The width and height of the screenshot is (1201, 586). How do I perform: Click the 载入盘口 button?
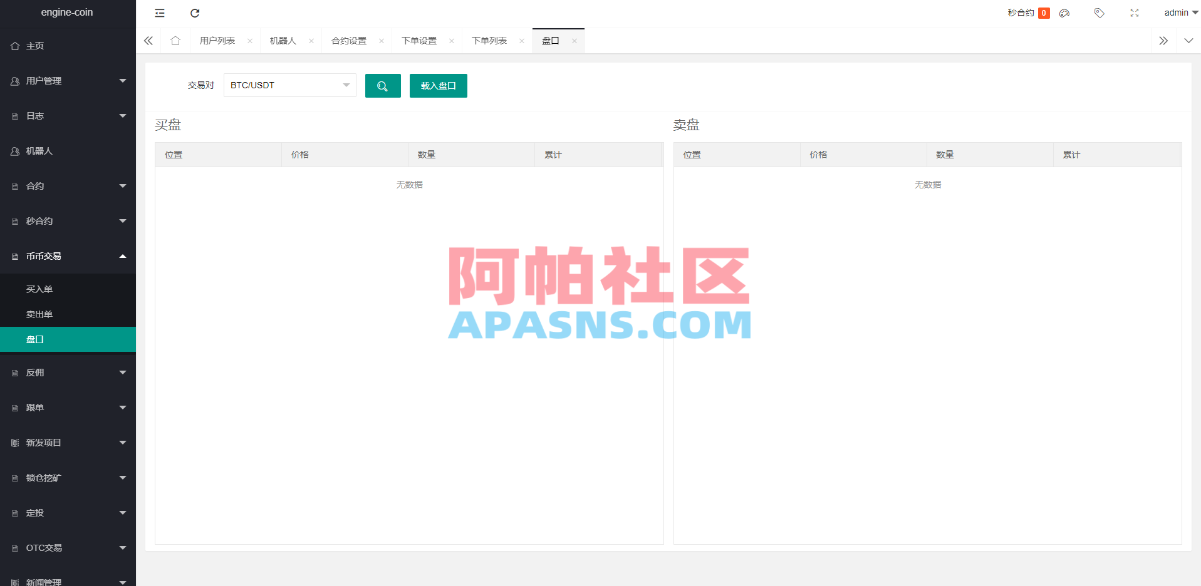point(438,85)
